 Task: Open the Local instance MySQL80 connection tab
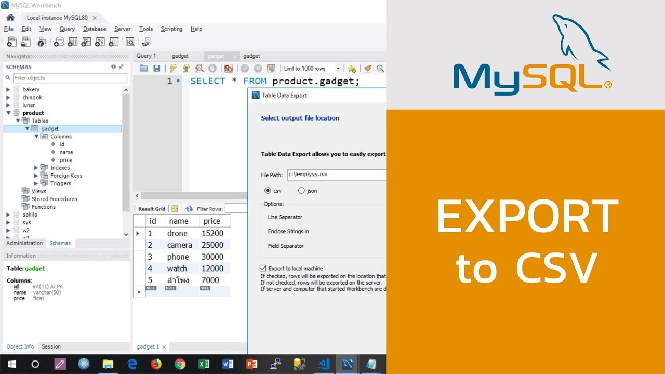[57, 18]
